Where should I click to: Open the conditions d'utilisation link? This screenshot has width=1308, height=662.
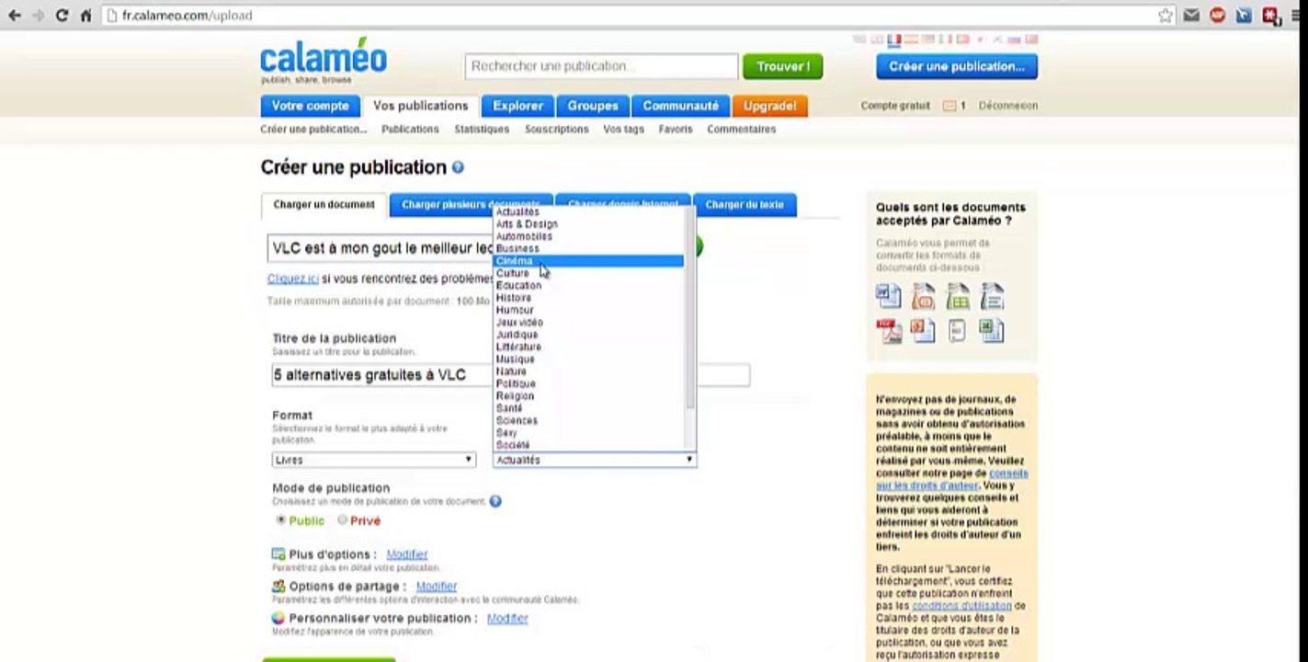click(x=961, y=606)
